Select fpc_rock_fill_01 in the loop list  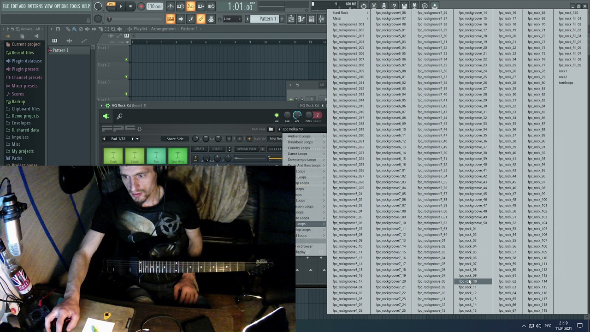(x=570, y=18)
